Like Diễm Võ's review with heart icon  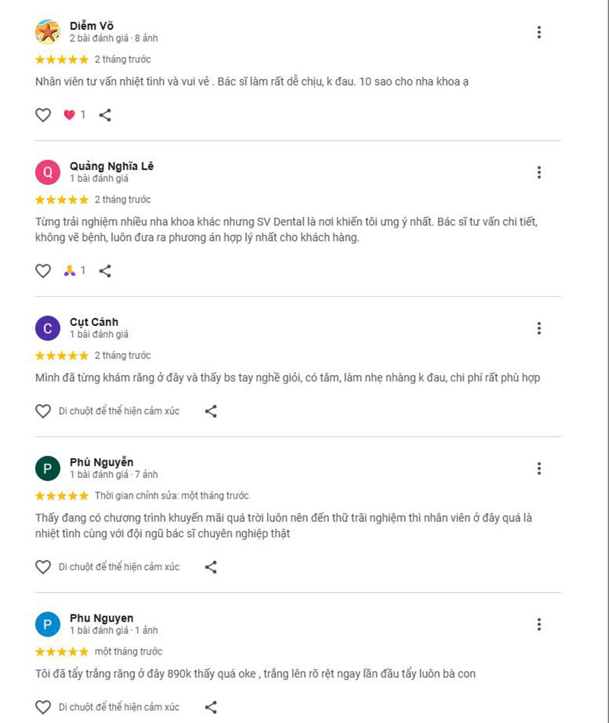pyautogui.click(x=43, y=115)
